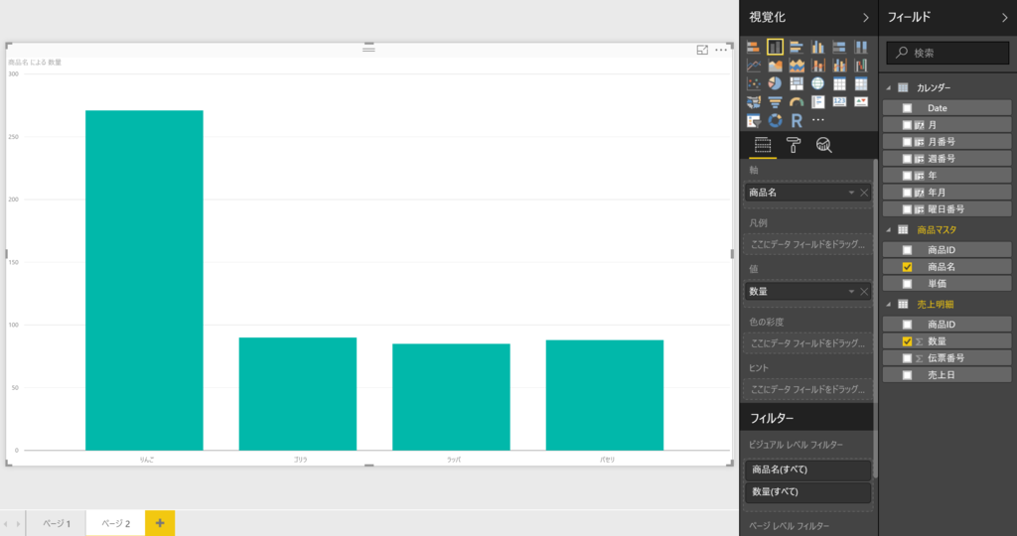The image size is (1017, 536).
Task: Choose line and stacked column chart
Action: [818, 66]
